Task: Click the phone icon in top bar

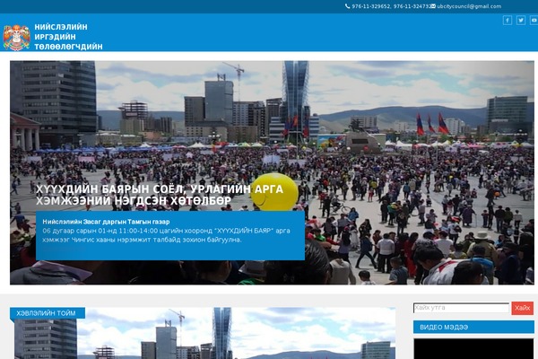Action: click(348, 6)
